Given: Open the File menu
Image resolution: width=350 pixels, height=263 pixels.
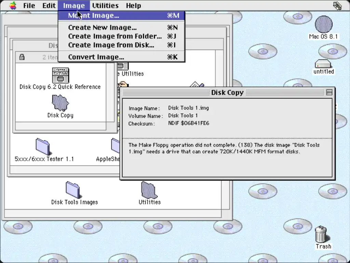Looking at the screenshot, I should (29, 5).
